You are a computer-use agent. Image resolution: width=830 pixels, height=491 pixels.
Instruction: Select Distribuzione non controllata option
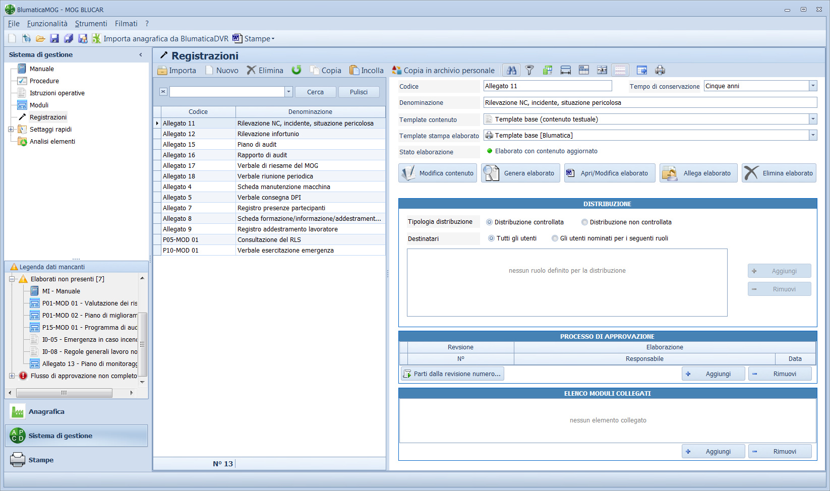coord(585,222)
